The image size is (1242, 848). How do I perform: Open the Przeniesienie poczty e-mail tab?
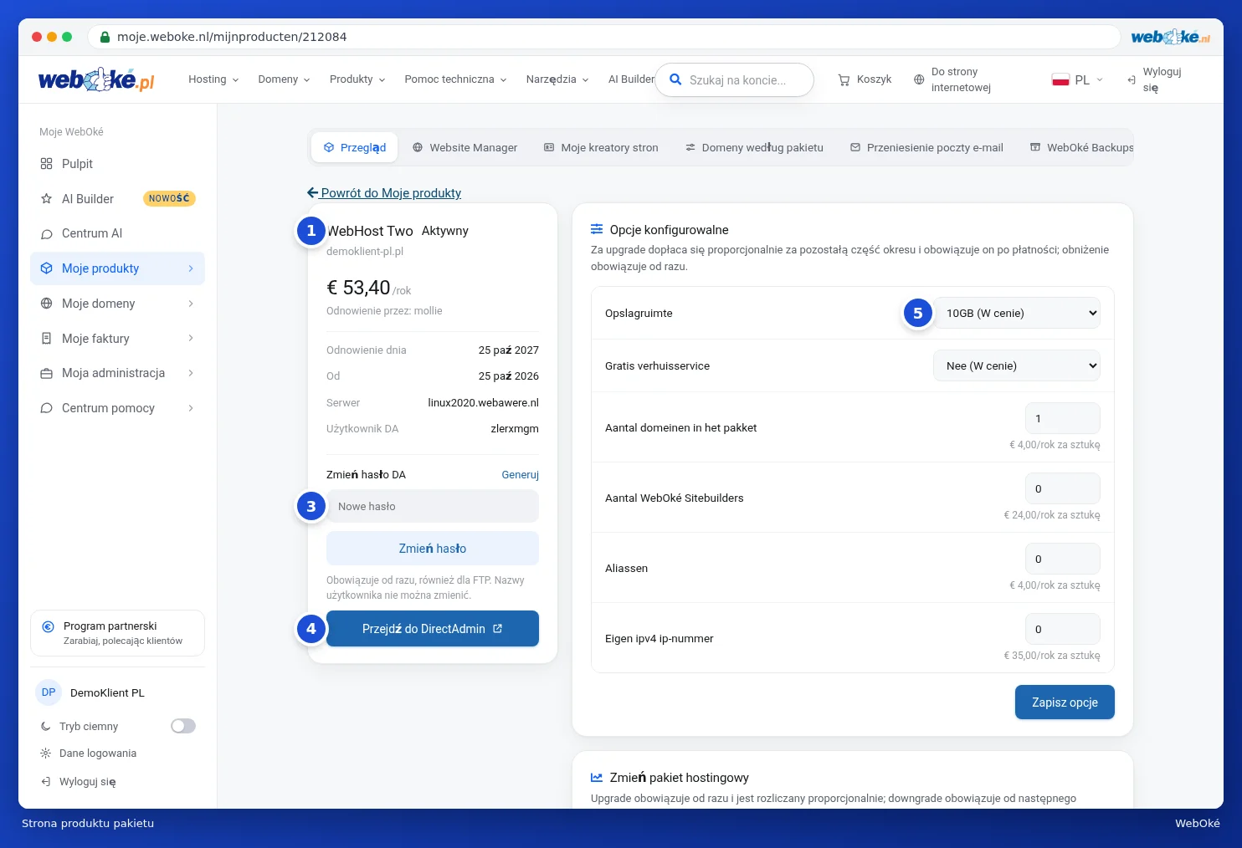click(x=926, y=147)
